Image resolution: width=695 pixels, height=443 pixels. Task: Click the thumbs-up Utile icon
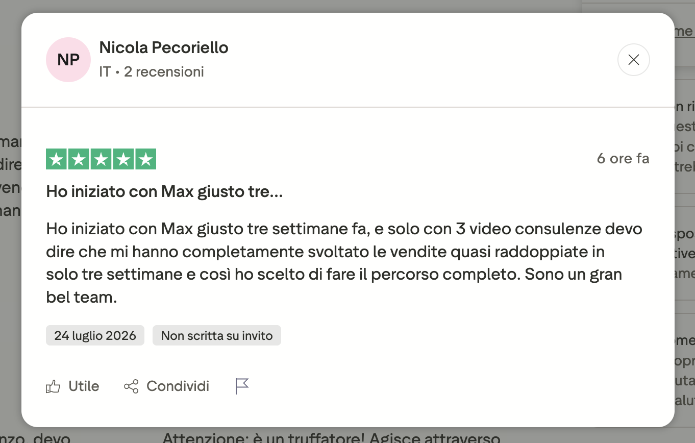click(x=53, y=386)
